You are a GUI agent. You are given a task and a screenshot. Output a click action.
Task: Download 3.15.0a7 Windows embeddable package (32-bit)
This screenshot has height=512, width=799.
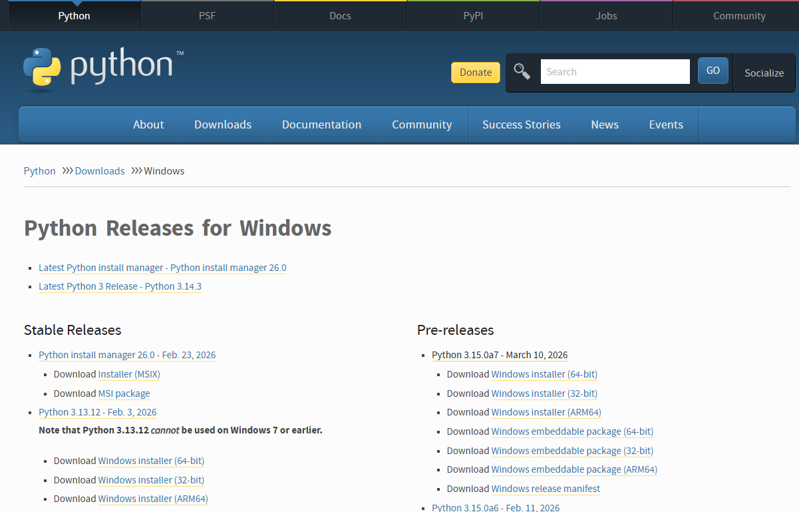click(572, 451)
